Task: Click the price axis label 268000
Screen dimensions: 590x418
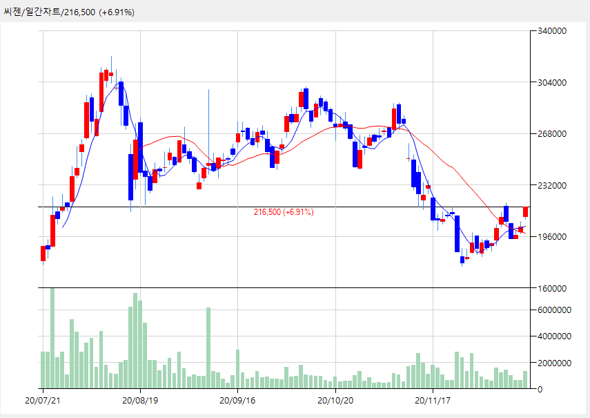Action: 551,133
